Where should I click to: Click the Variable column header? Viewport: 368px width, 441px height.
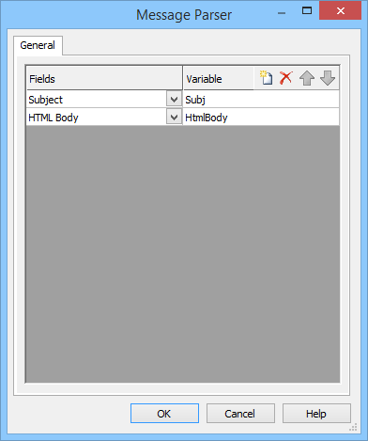pyautogui.click(x=218, y=78)
